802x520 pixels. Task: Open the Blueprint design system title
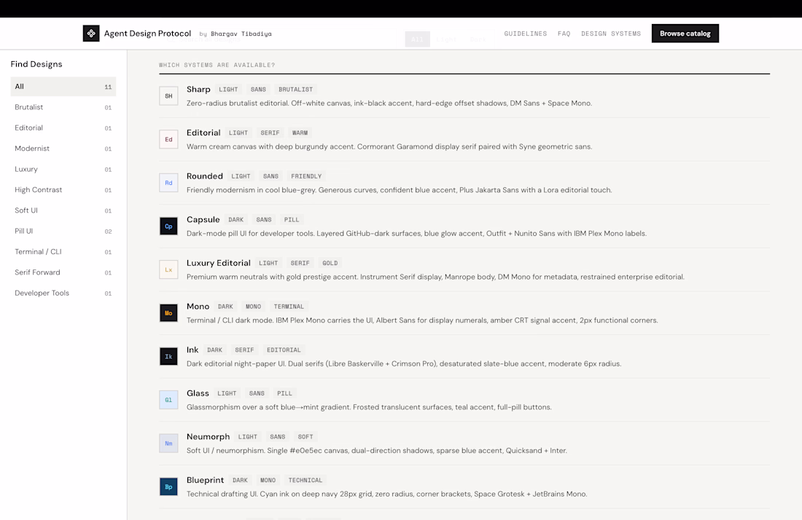(205, 480)
